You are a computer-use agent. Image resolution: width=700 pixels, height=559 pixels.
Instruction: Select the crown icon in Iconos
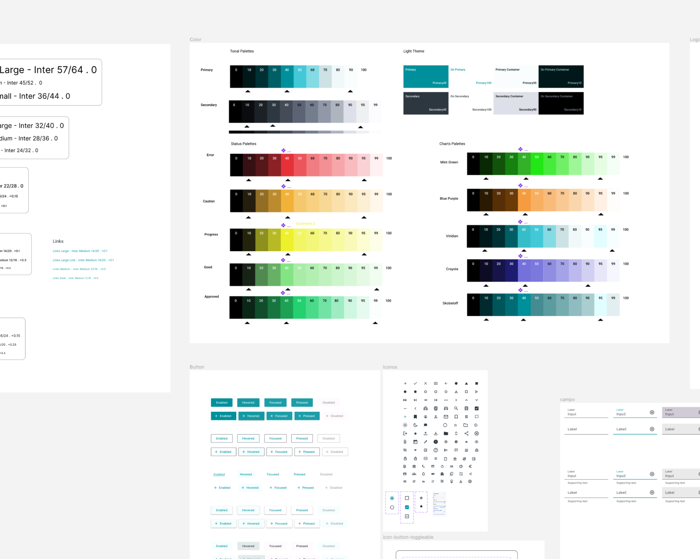click(433, 474)
